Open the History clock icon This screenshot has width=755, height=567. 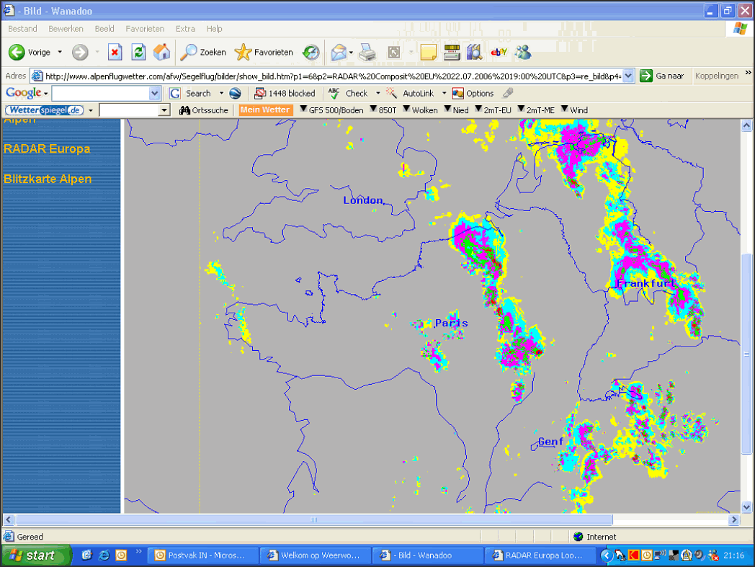point(311,52)
